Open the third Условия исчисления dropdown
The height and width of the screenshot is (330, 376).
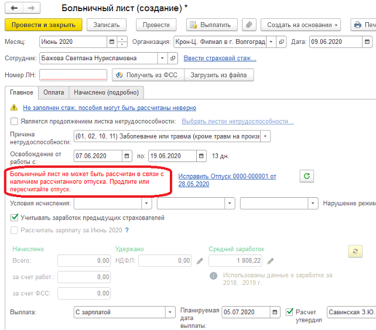click(x=313, y=203)
